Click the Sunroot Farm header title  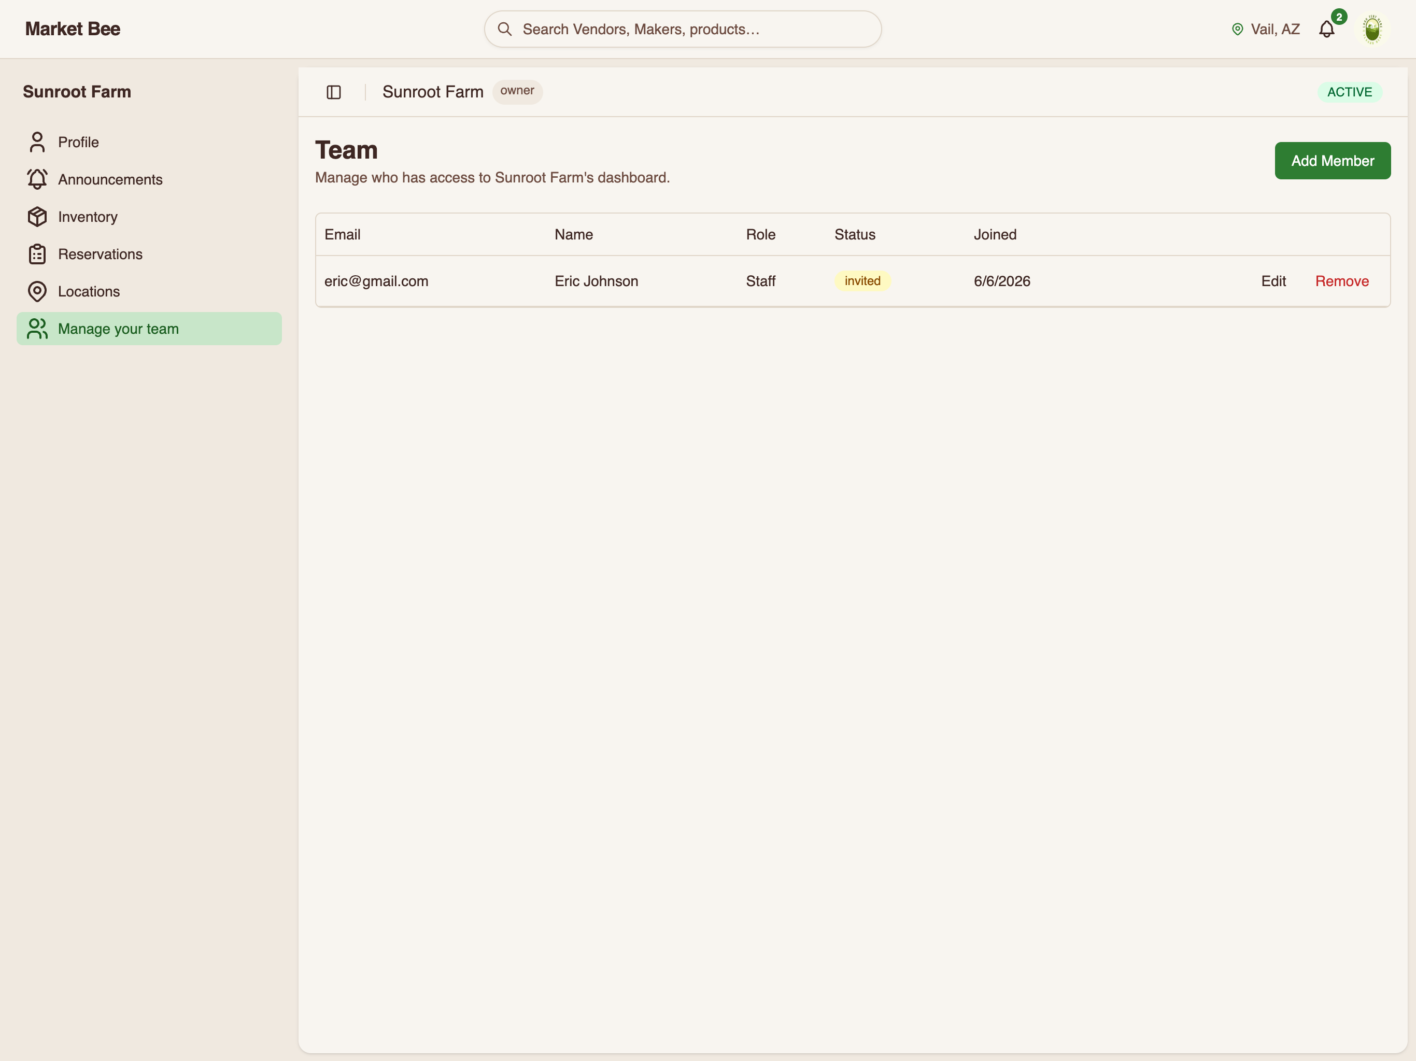[x=433, y=92]
